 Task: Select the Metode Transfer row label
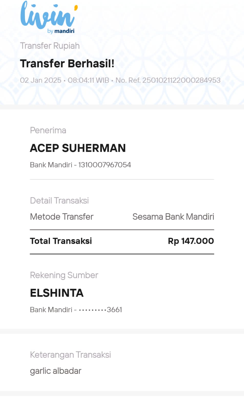(62, 217)
